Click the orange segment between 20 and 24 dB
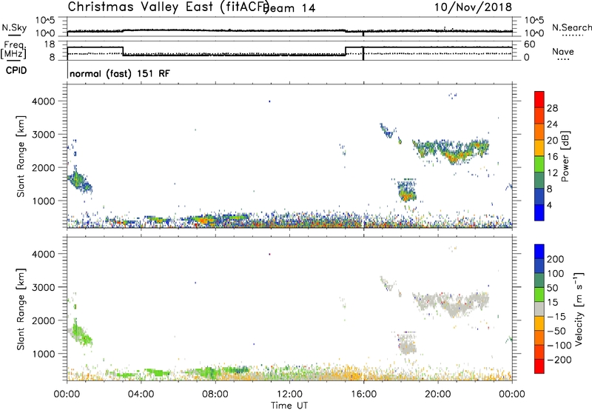 click(539, 132)
